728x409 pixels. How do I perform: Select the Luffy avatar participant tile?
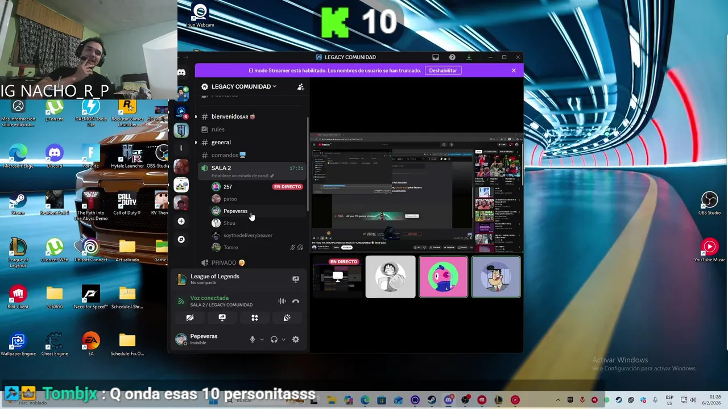click(390, 277)
